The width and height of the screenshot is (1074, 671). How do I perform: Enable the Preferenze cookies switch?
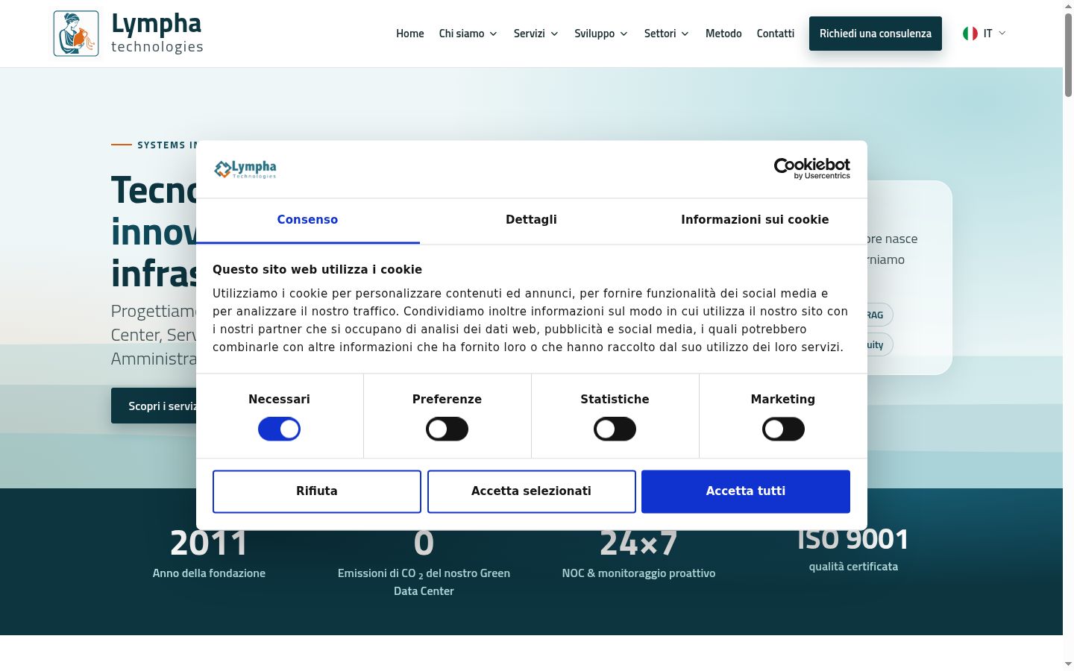[x=447, y=429]
